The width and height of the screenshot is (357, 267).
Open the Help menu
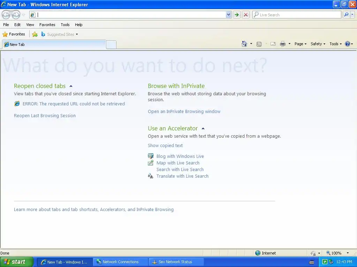[78, 25]
